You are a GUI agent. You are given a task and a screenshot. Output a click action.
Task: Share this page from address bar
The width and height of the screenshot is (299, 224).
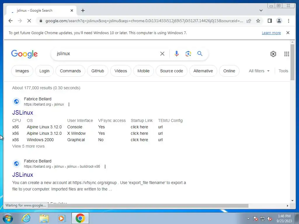(x=249, y=21)
